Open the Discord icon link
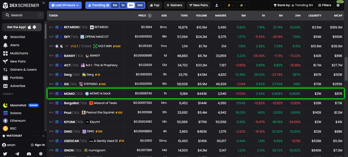 (29, 154)
